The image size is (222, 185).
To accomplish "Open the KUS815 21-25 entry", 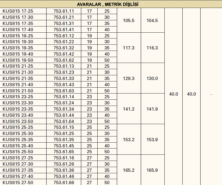I will [18, 66].
